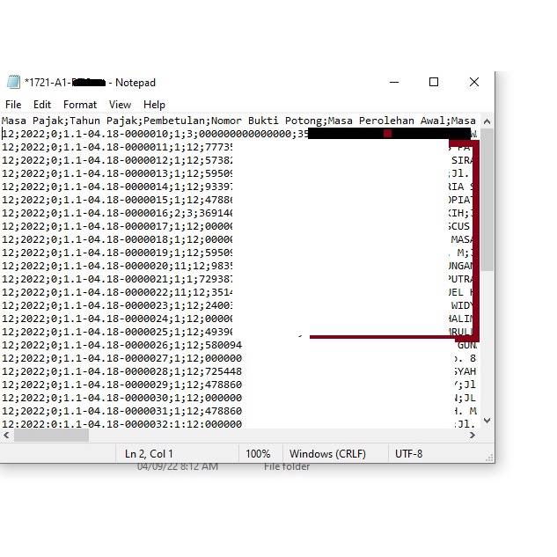Click 'Windows (CRLF)' in the status bar
Viewport: 557px width, 557px height.
[327, 454]
